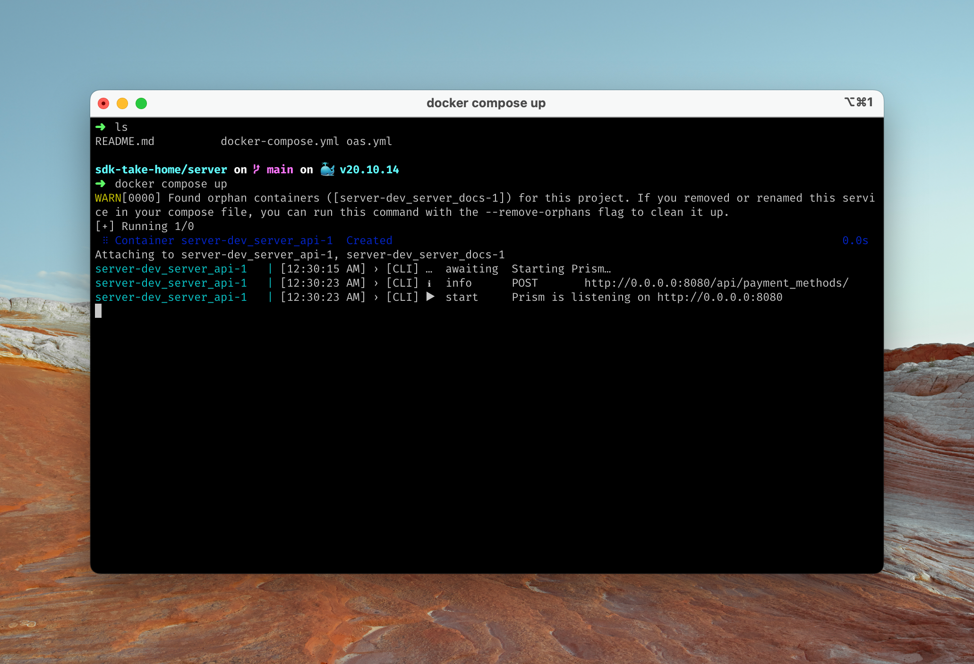Click the window title docker compose up
Image resolution: width=974 pixels, height=664 pixels.
tap(486, 103)
